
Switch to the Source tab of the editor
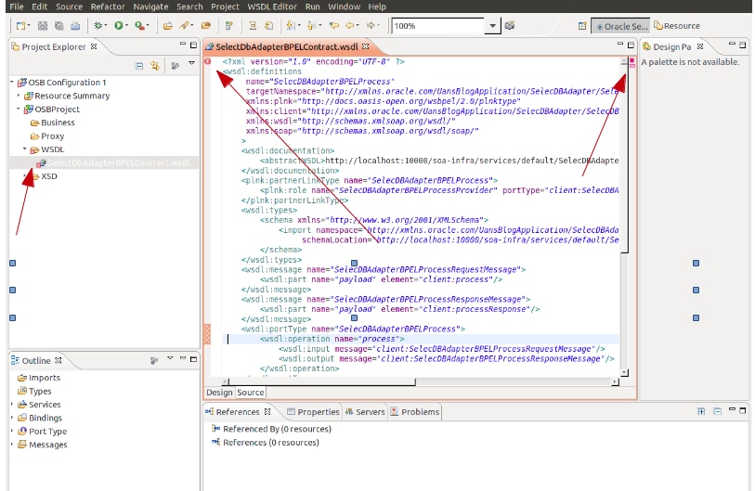251,393
